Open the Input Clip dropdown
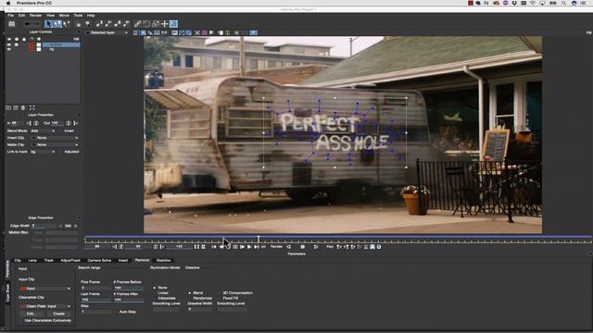The height and width of the screenshot is (333, 593). click(x=45, y=289)
